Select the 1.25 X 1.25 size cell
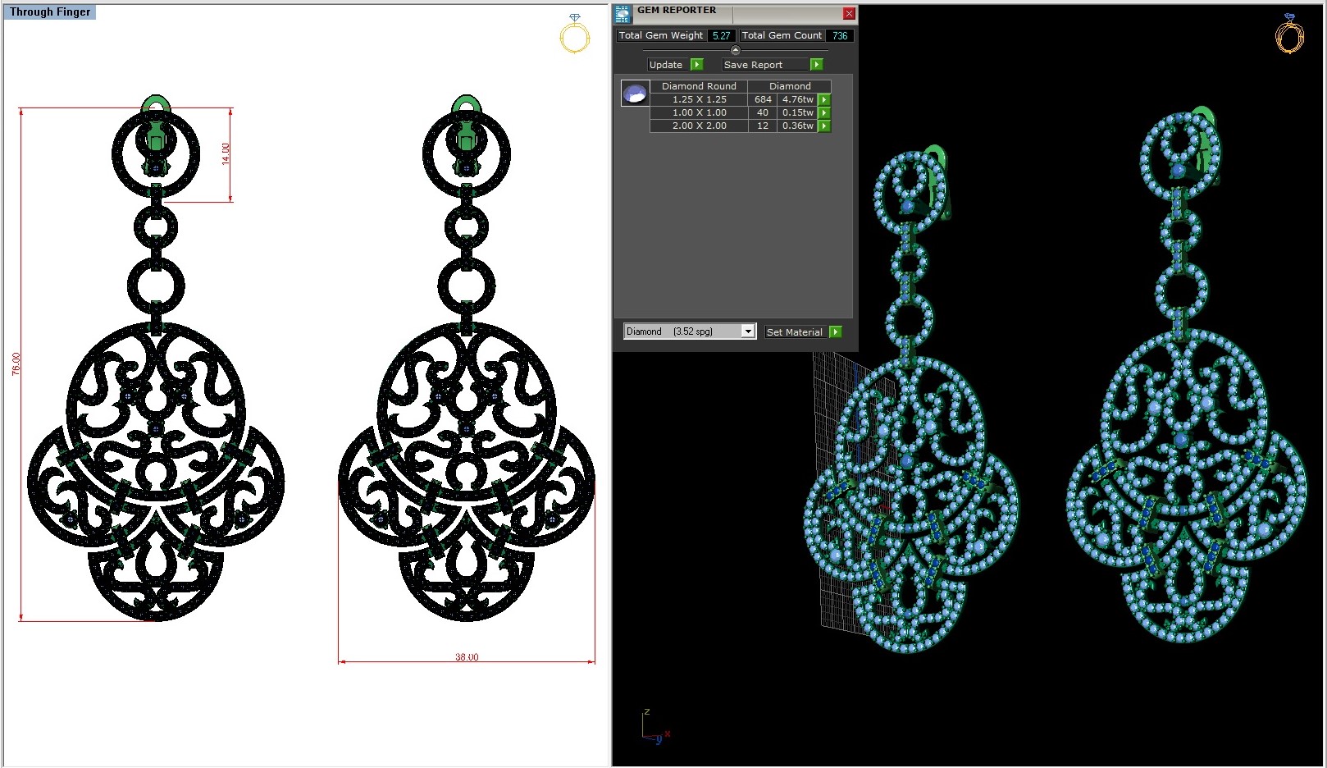This screenshot has height=768, width=1327. [x=699, y=99]
